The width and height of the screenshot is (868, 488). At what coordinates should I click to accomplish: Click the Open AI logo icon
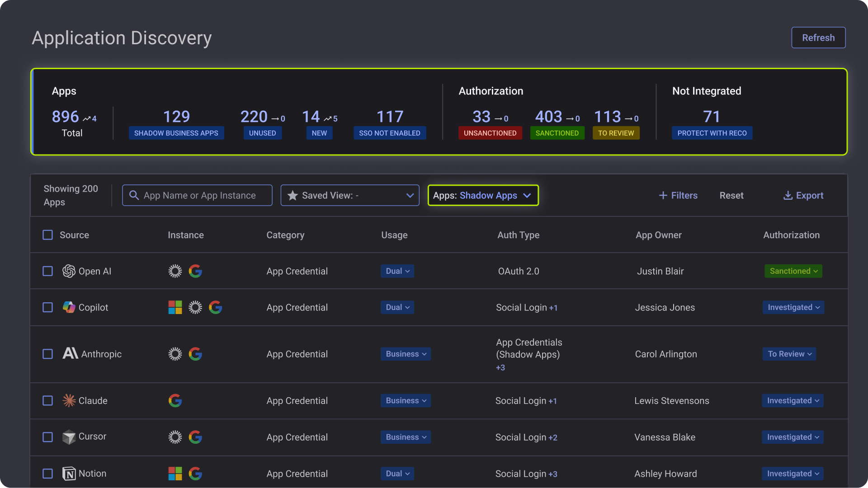[69, 271]
